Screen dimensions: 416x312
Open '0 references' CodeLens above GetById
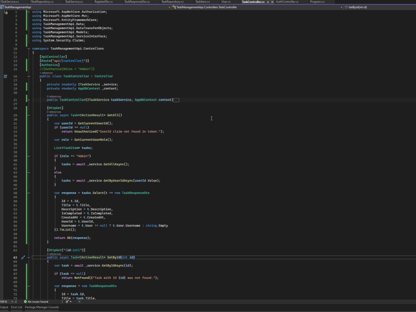(54, 254)
